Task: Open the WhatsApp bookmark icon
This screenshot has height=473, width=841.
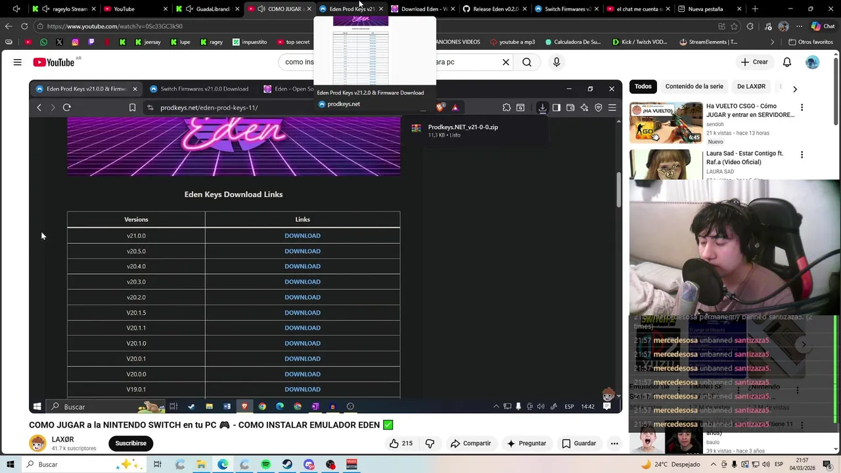Action: pyautogui.click(x=43, y=42)
